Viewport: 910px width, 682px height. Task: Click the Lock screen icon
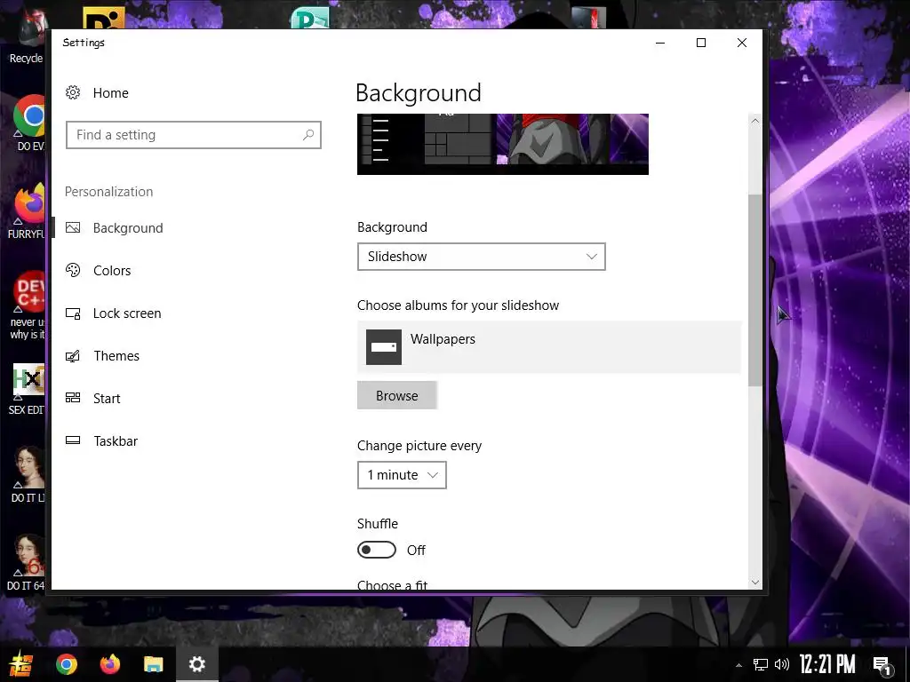[73, 313]
